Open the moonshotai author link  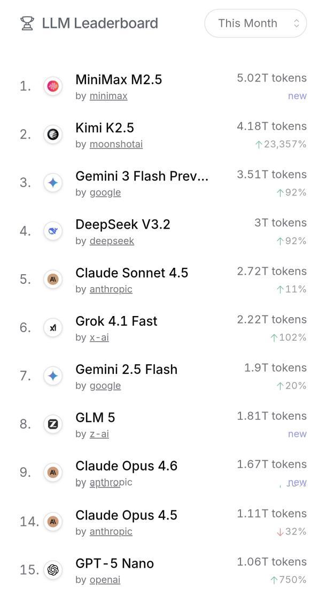[x=116, y=145]
